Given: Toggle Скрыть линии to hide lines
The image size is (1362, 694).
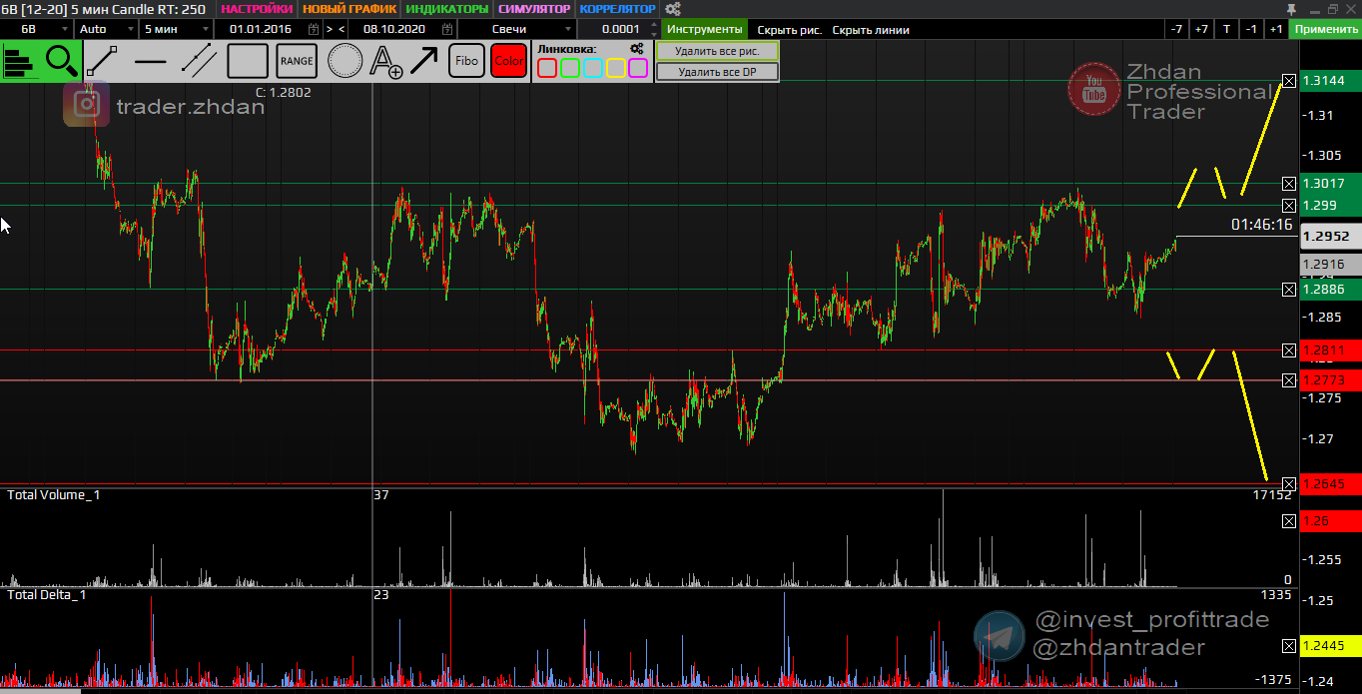Looking at the screenshot, I should (x=871, y=29).
